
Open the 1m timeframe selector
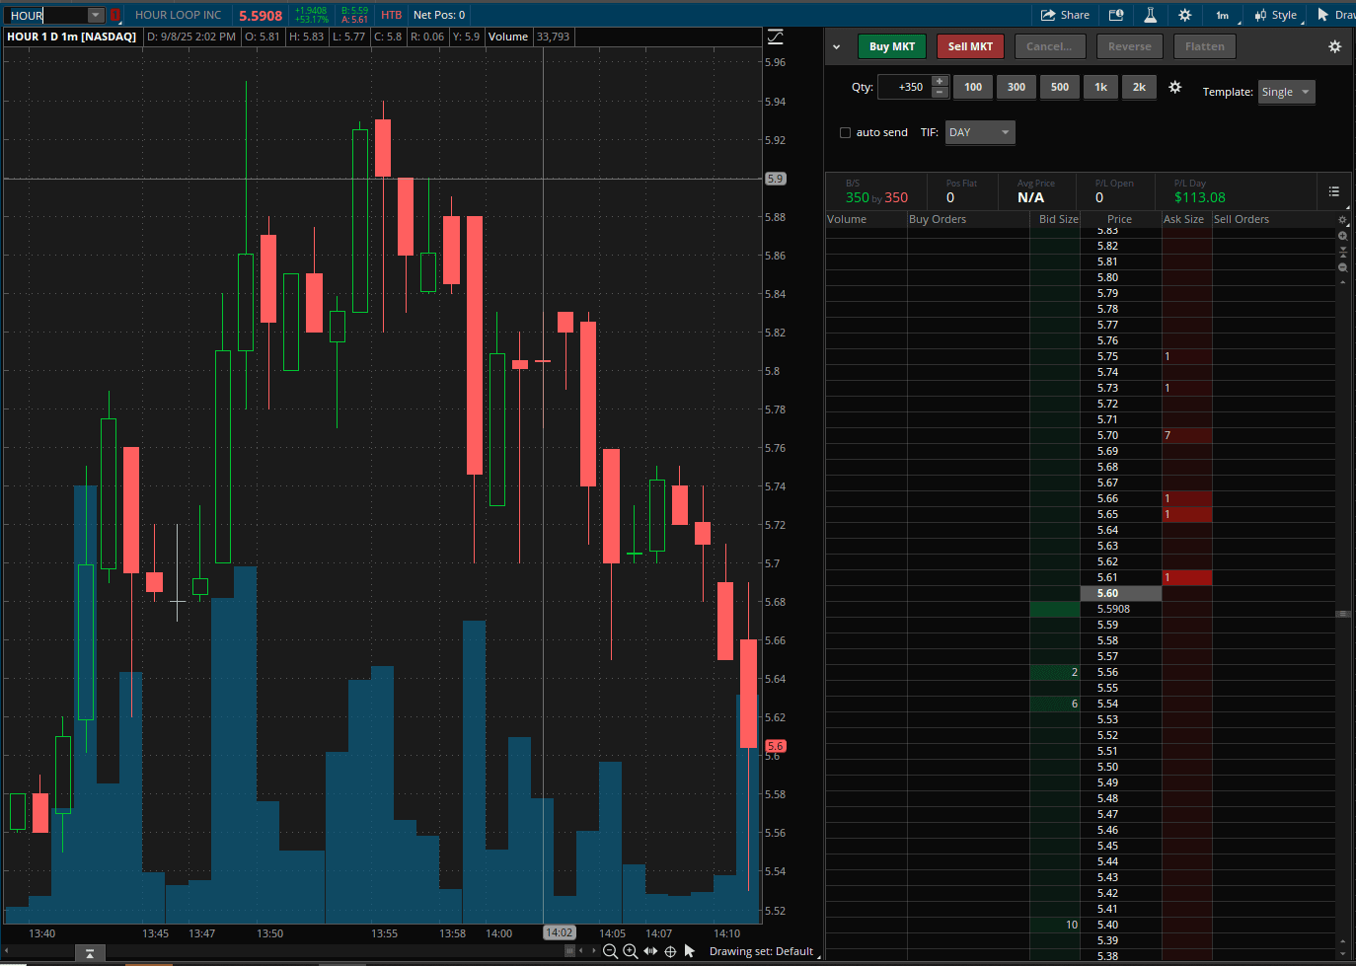point(1222,15)
